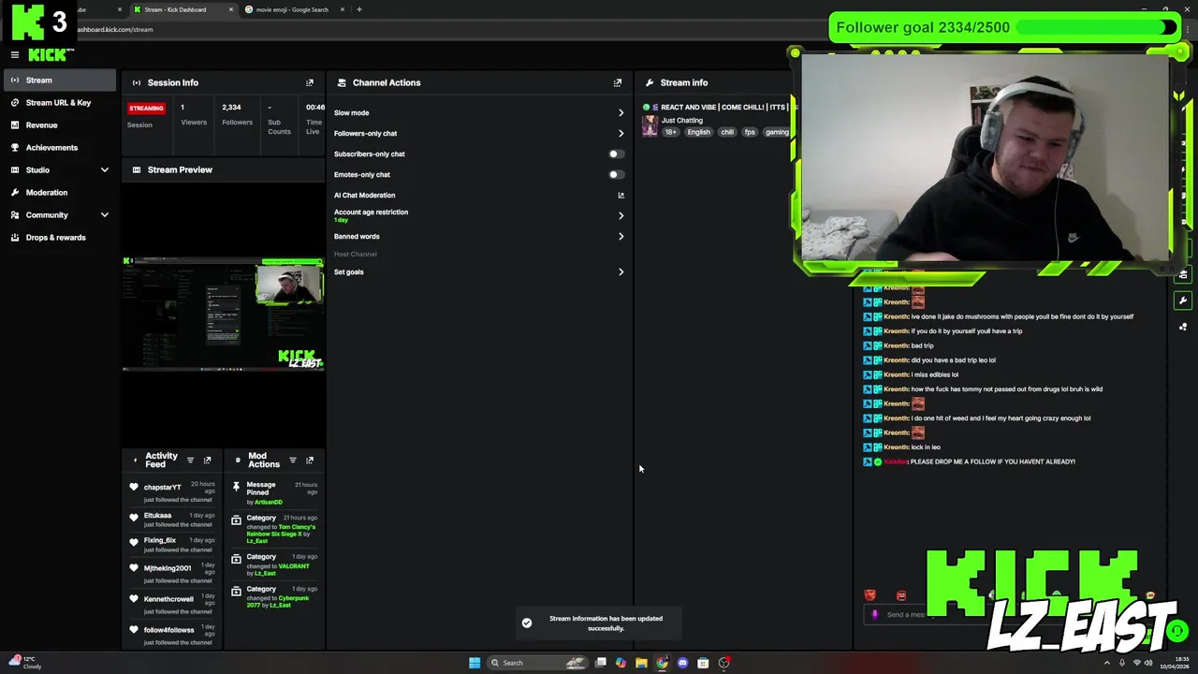Click the wrench icon in Stream info header
The image size is (1198, 674).
649,82
